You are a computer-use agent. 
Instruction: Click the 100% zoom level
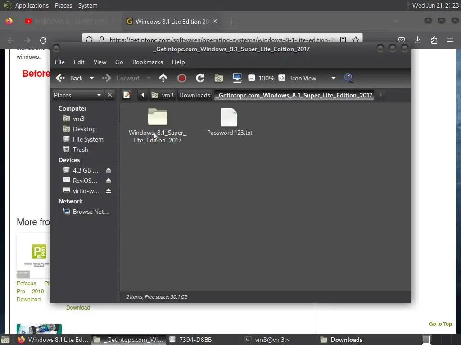click(267, 78)
